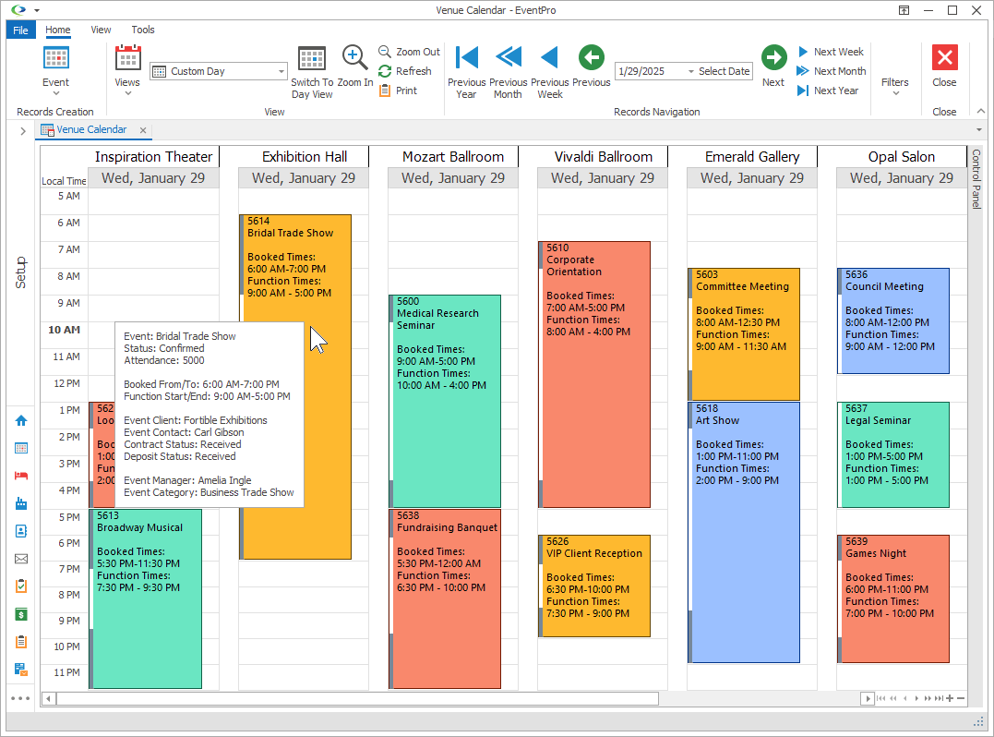
Task: Switch to the Home ribbon tab
Action: pos(58,30)
